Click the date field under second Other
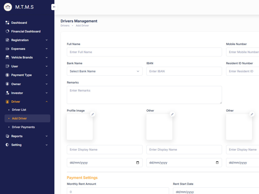Viewport: 259px width, 194px height. click(242, 163)
